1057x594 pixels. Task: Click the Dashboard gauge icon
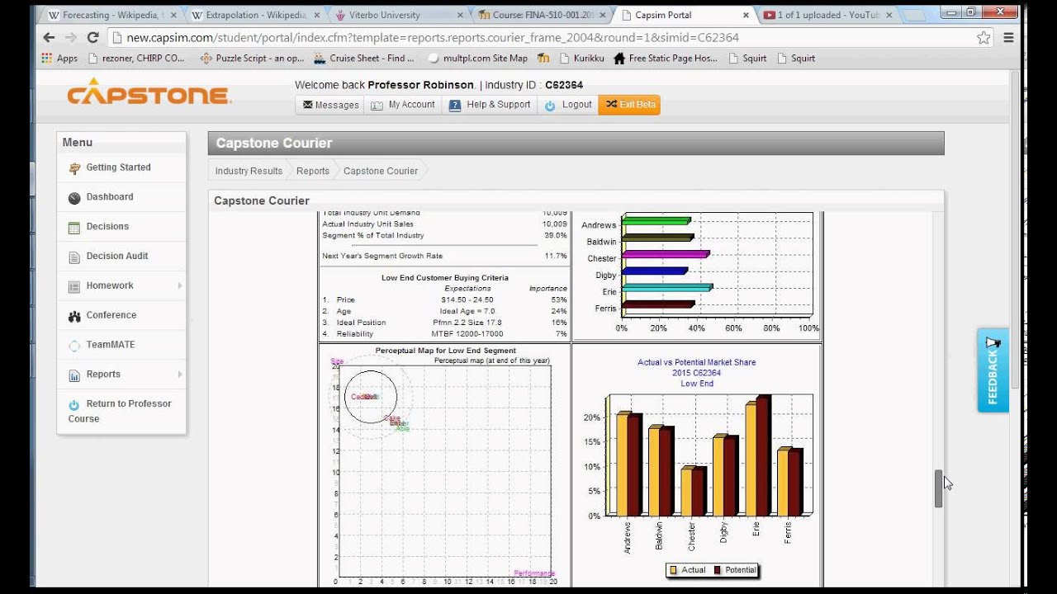click(74, 198)
